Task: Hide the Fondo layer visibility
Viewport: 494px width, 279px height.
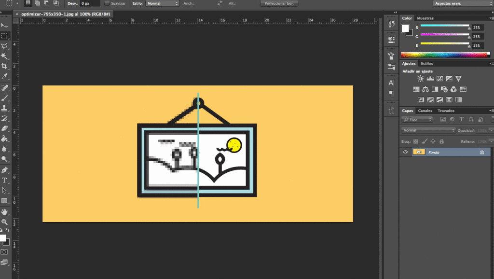Action: click(x=405, y=152)
